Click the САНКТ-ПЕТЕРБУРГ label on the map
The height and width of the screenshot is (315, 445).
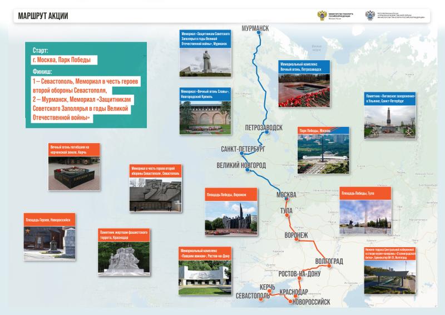[243, 150]
